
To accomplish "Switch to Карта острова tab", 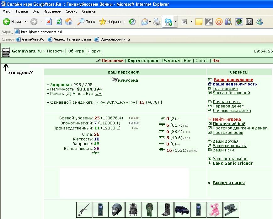I will click(x=143, y=61).
